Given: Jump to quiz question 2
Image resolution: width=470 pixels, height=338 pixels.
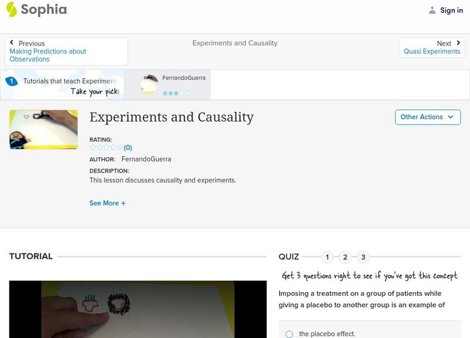Looking at the screenshot, I should tap(345, 257).
